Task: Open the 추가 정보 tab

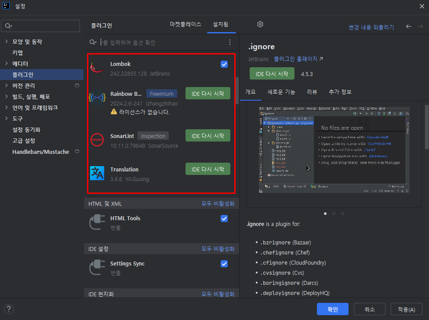Action: tap(340, 92)
